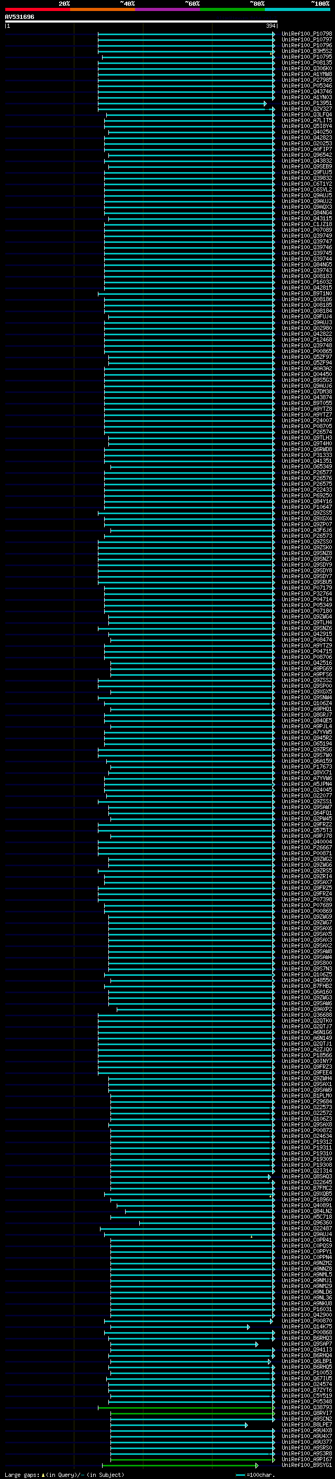Click the purple ~60% identity legend segment
Image resolution: width=335 pixels, height=1479 pixels.
(x=168, y=9)
